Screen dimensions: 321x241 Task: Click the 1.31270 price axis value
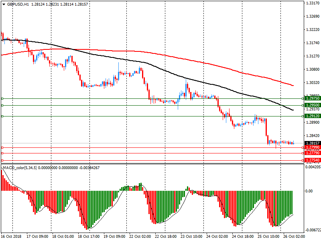(313, 56)
